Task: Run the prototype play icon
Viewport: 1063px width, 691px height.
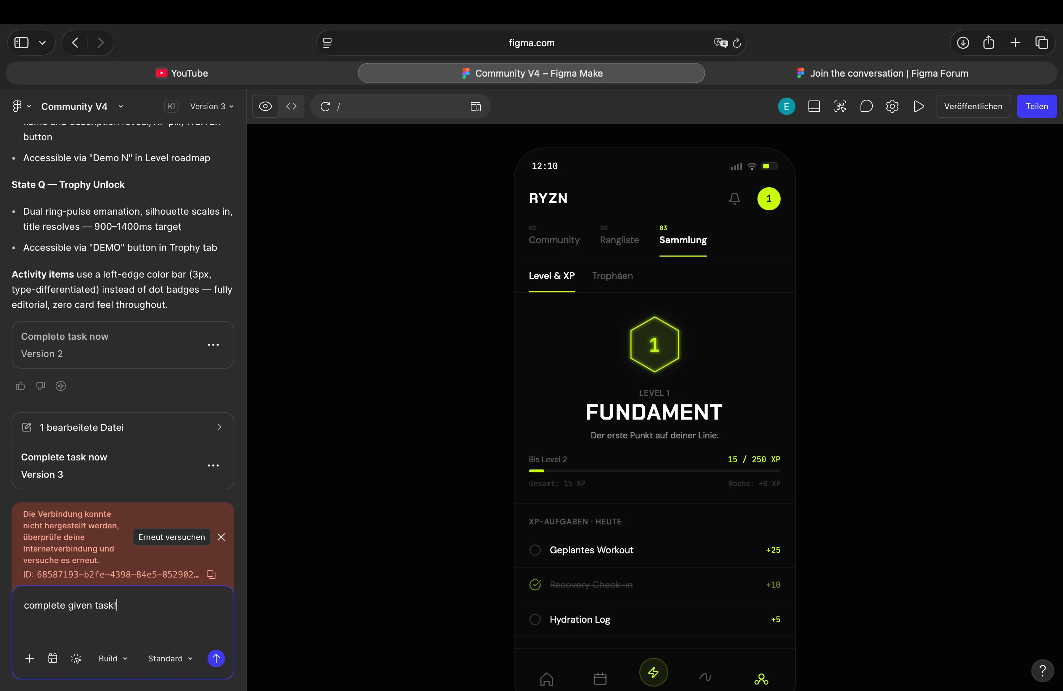Action: tap(919, 106)
